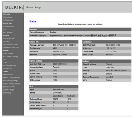Click the Internet WAN sidebar heading

tap(8, 23)
